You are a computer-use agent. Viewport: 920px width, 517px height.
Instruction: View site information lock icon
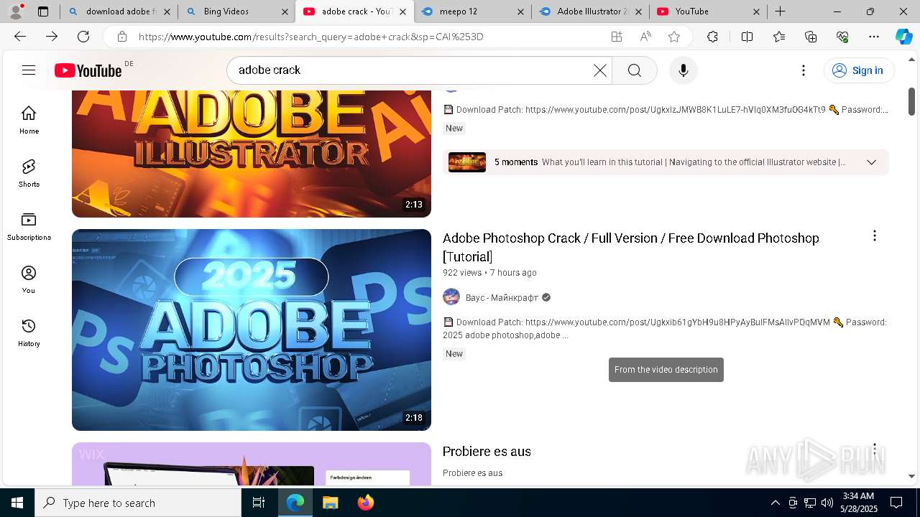[x=122, y=37]
